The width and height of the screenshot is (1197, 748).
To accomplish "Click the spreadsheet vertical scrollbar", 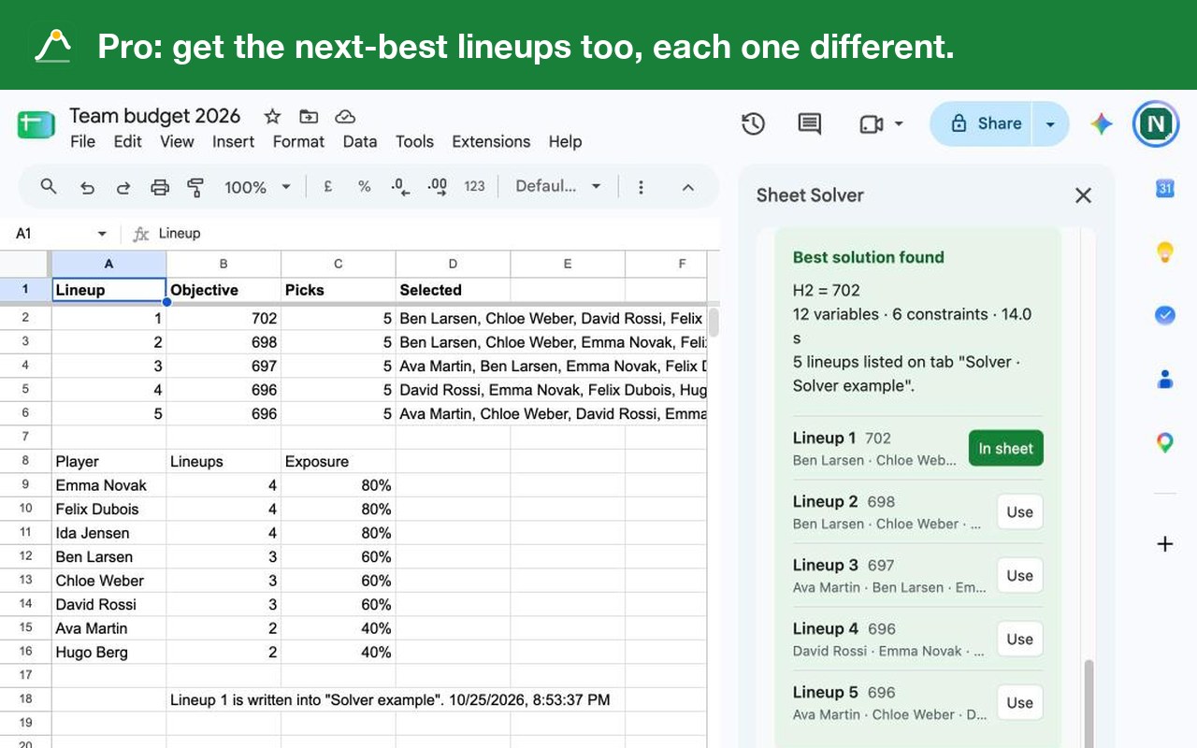I will (x=714, y=322).
